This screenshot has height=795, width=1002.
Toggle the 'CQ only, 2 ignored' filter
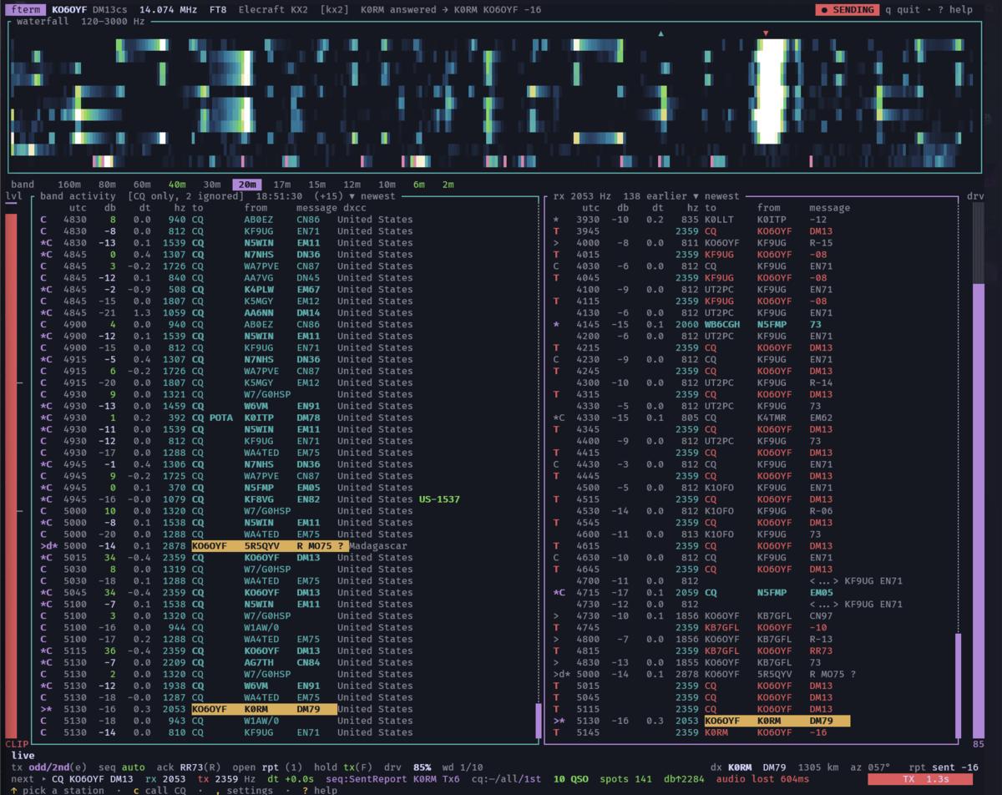coord(185,196)
